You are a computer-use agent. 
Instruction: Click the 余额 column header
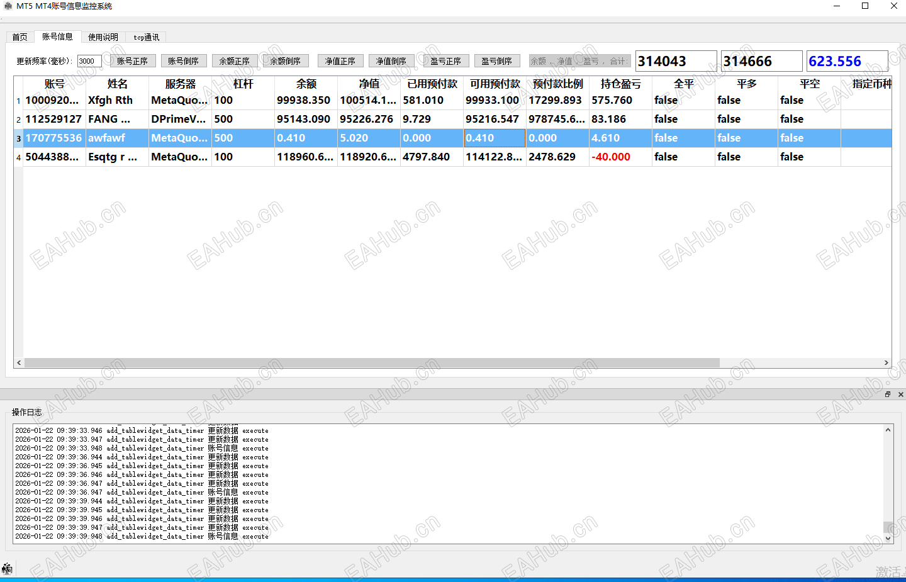pos(306,84)
